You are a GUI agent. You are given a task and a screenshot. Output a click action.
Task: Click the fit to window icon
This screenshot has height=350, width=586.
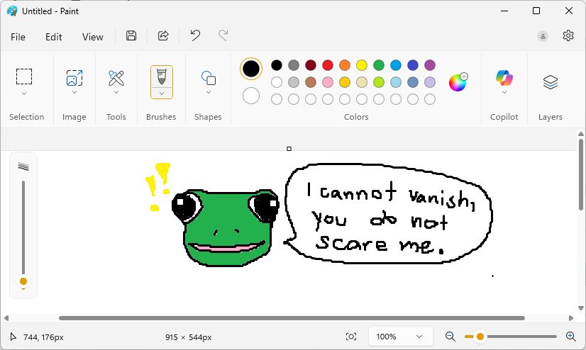(351, 337)
